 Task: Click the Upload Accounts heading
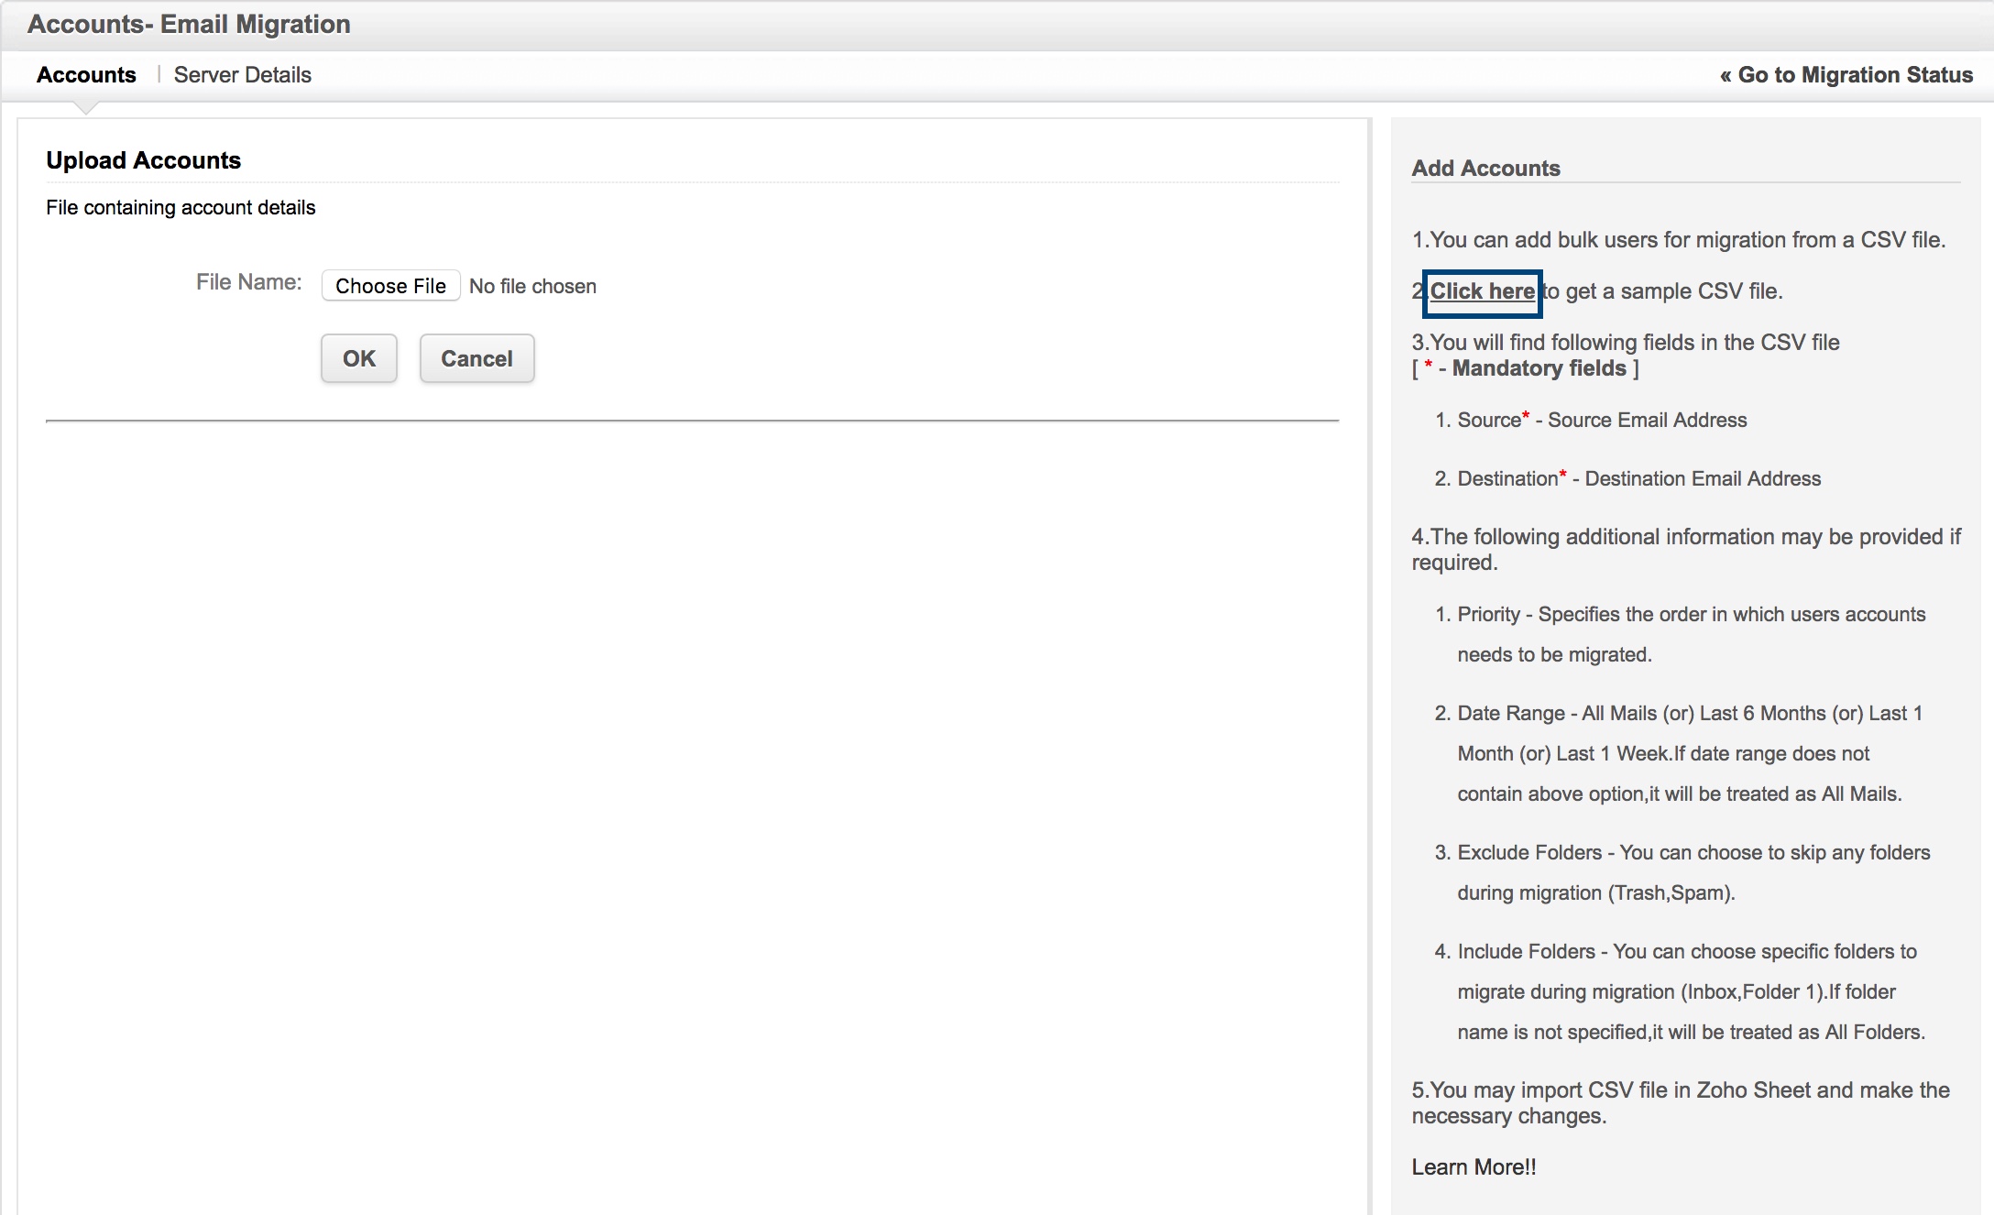(144, 160)
